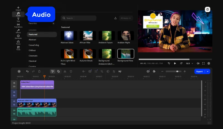Download audio with the download icon
Image resolution: width=223 pixels, height=129 pixels.
coord(115,18)
